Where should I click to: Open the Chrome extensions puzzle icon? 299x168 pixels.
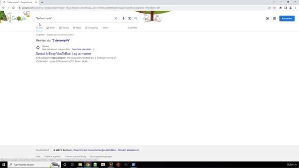tap(280, 8)
